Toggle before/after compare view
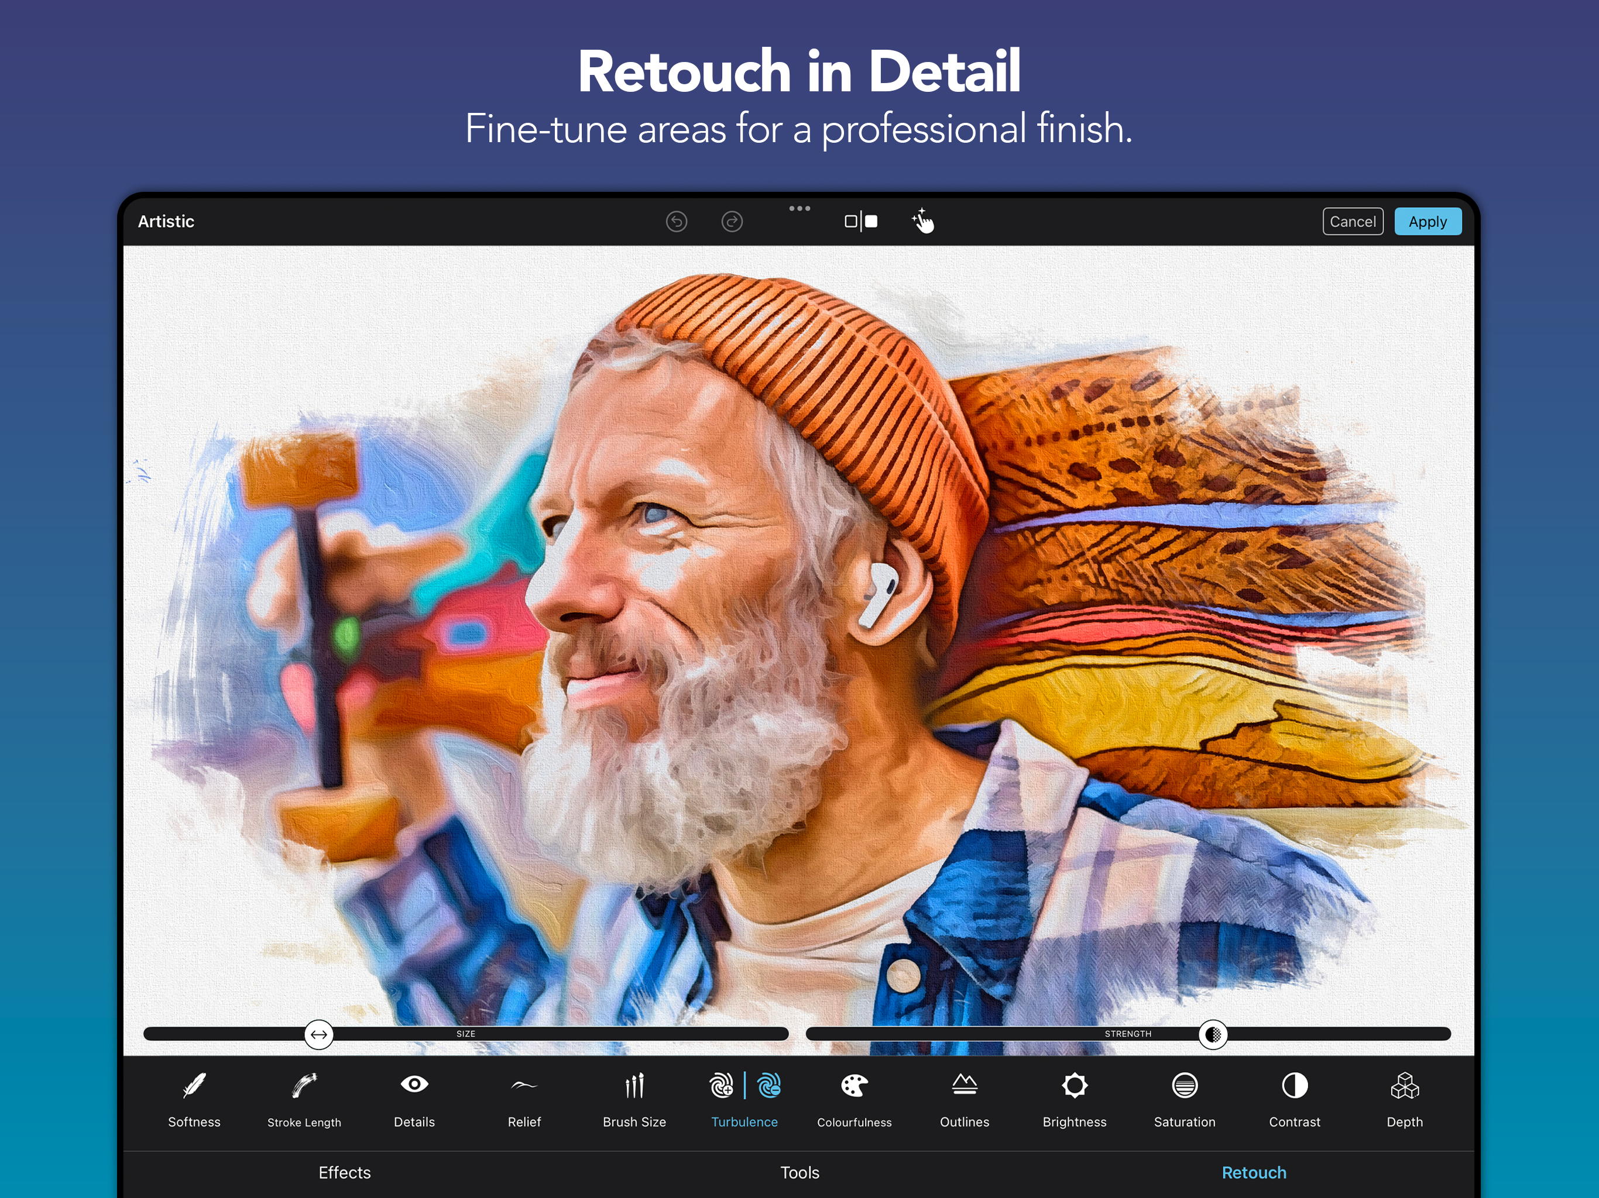 point(861,221)
